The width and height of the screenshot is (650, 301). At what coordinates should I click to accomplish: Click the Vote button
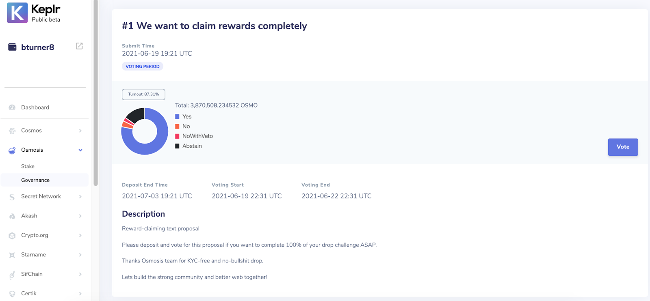(x=623, y=147)
